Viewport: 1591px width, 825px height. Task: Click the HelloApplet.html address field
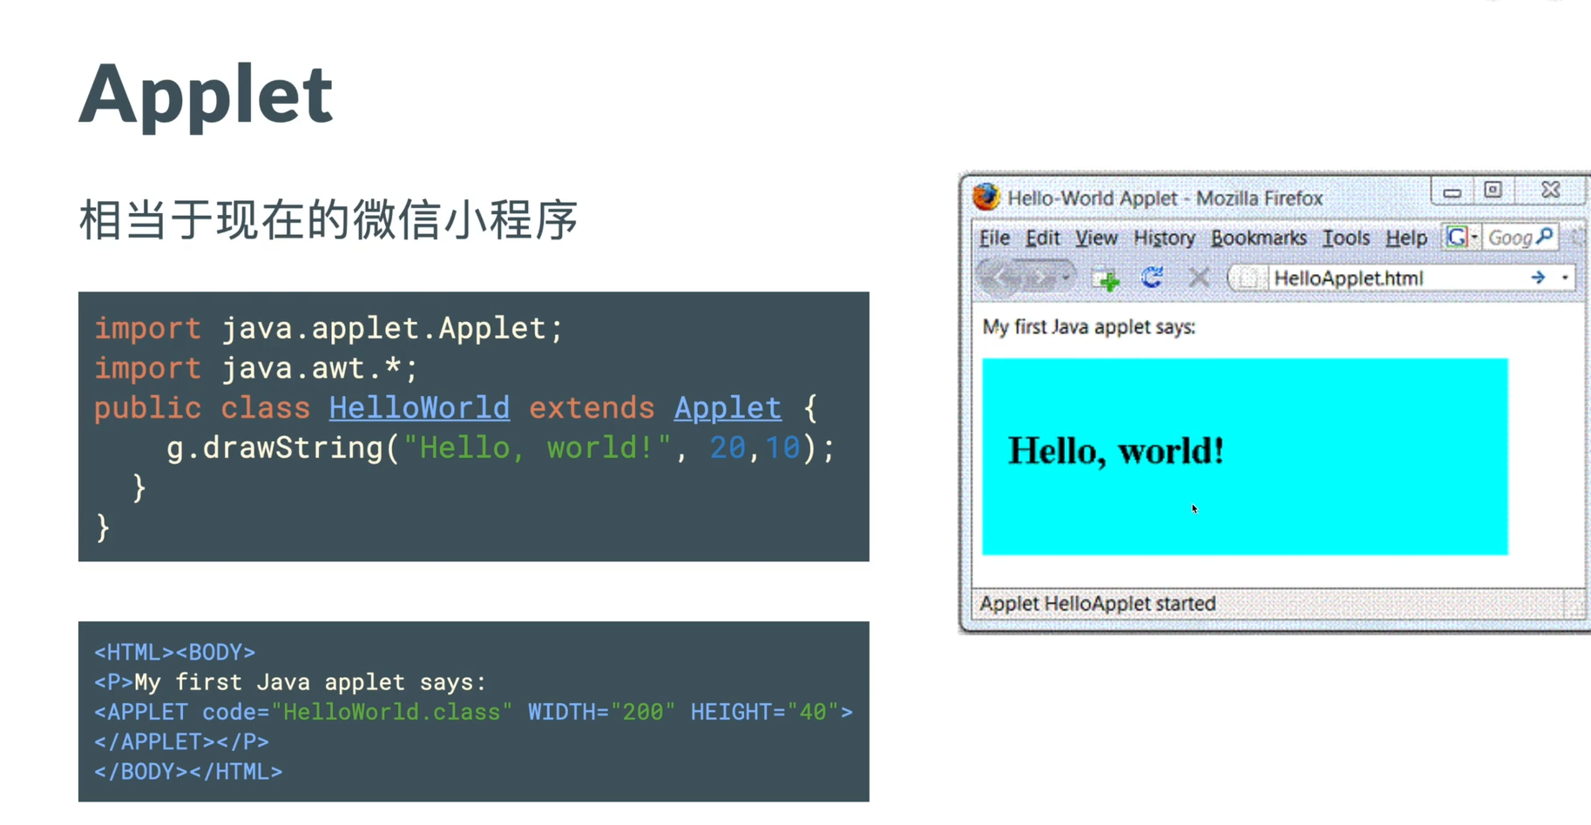1403,278
